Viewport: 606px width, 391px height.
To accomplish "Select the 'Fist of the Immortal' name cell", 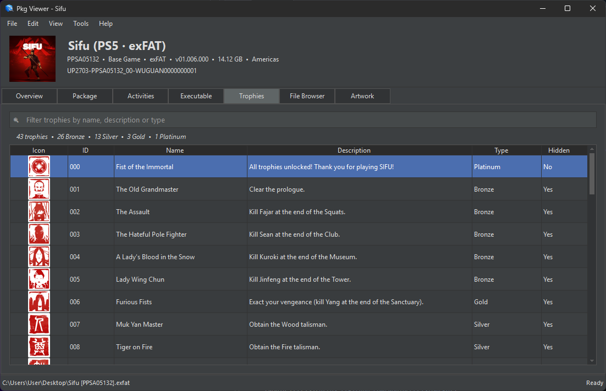I will 180,167.
